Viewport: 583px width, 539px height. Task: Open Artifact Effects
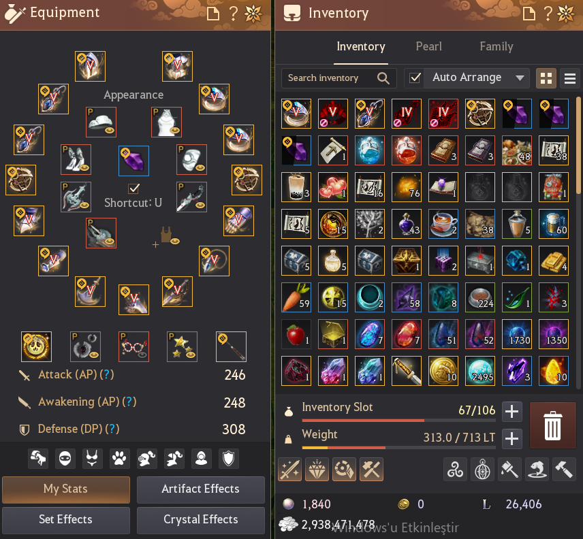point(201,489)
